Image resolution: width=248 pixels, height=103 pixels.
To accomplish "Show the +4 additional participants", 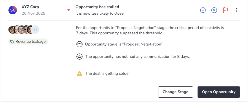I will (x=35, y=30).
